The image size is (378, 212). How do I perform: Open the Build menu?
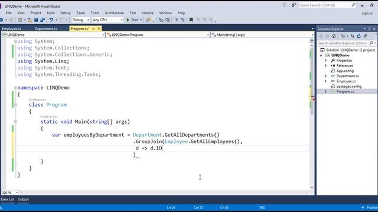51,13
